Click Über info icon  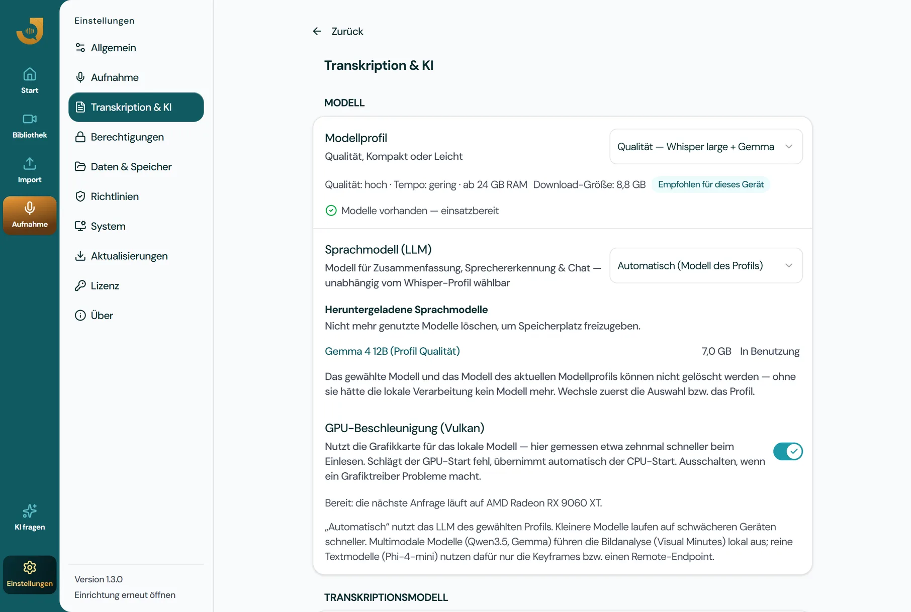80,315
